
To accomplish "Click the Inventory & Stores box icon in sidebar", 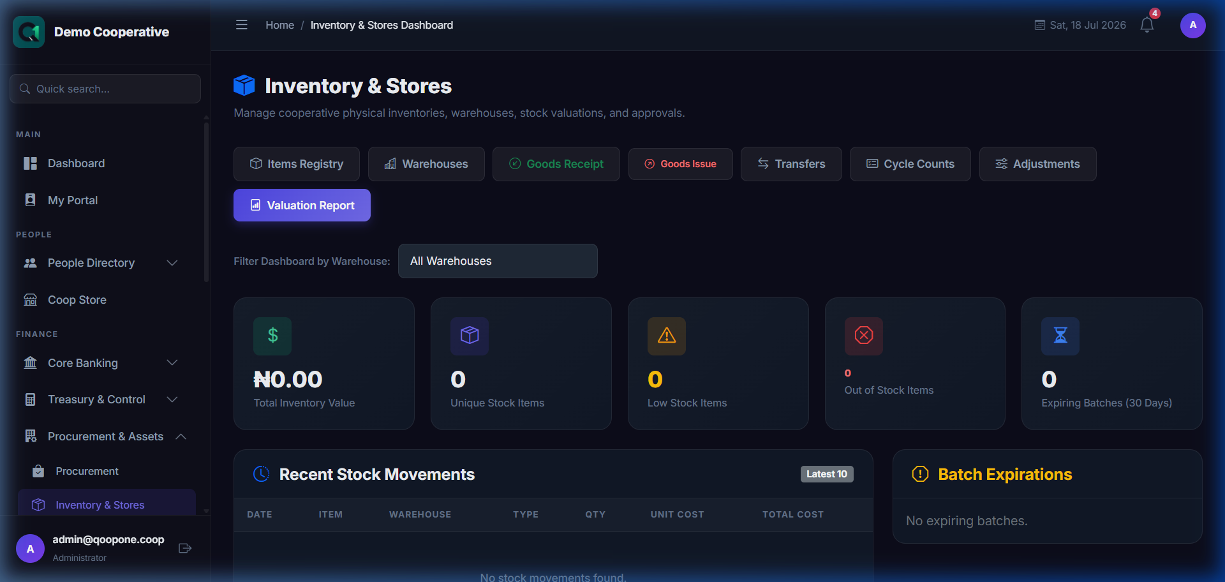I will [38, 505].
